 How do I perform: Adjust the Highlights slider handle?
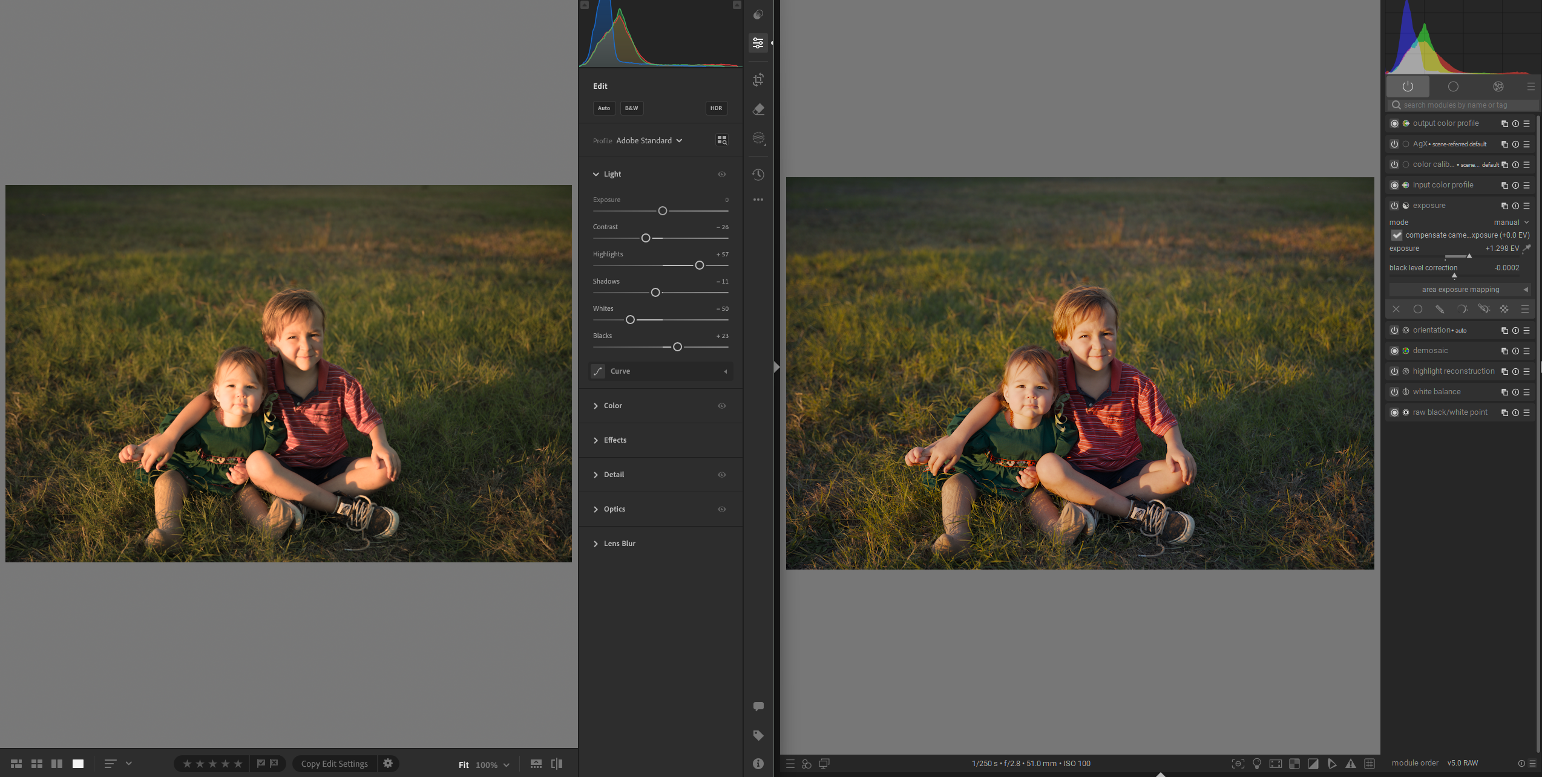(x=700, y=265)
